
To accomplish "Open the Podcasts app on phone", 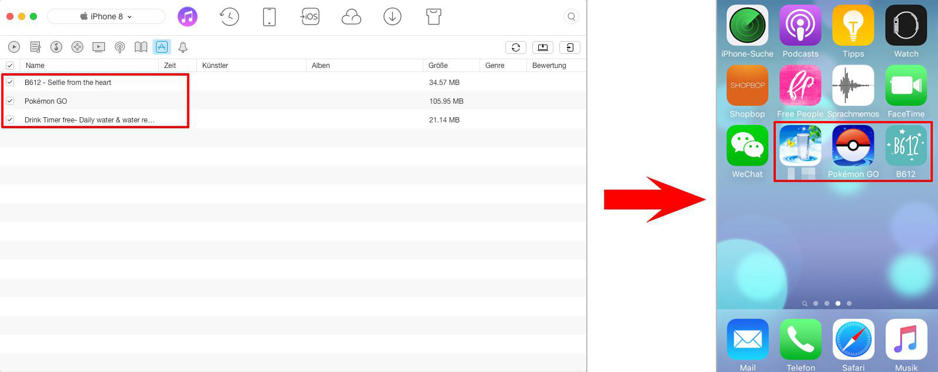I will tap(800, 25).
